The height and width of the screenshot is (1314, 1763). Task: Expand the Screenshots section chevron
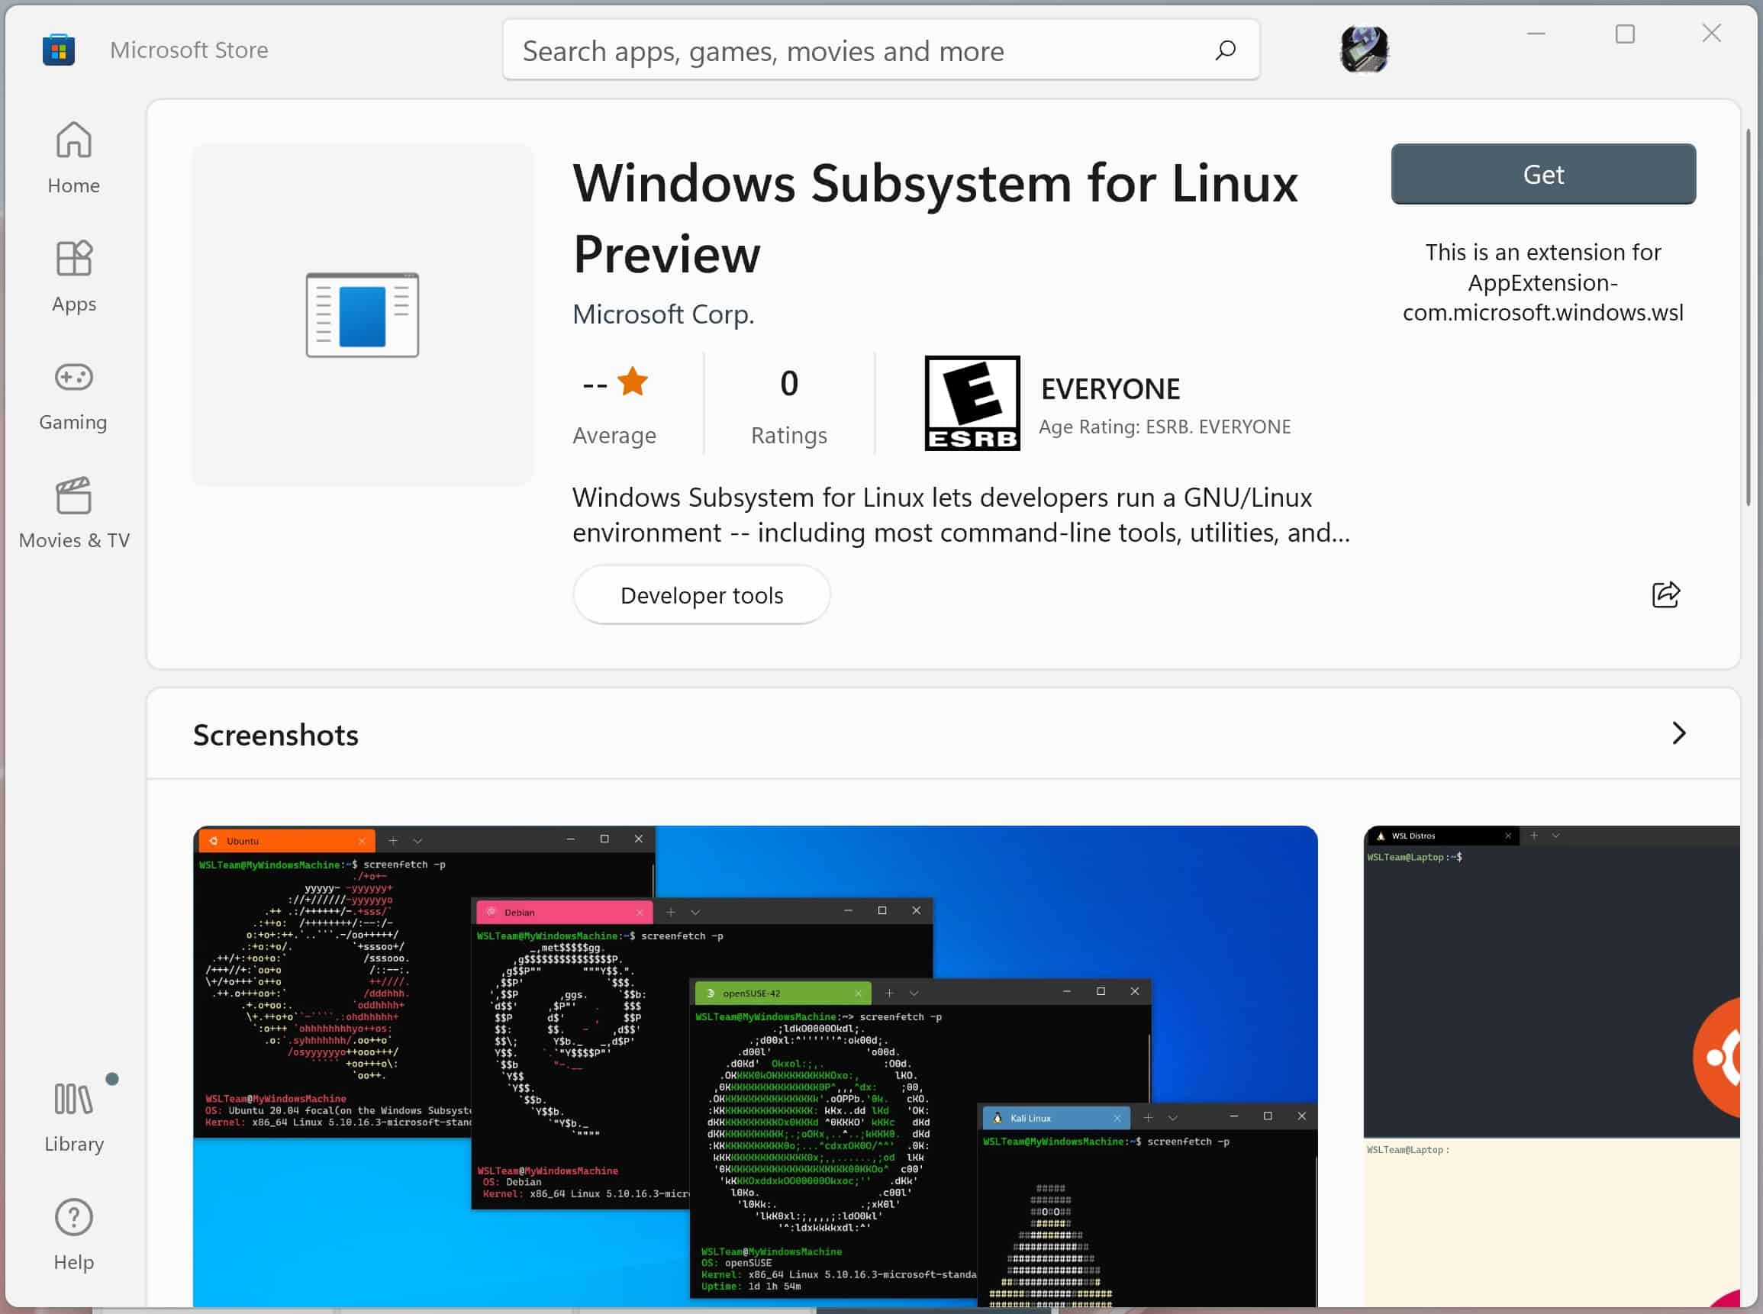(1678, 733)
